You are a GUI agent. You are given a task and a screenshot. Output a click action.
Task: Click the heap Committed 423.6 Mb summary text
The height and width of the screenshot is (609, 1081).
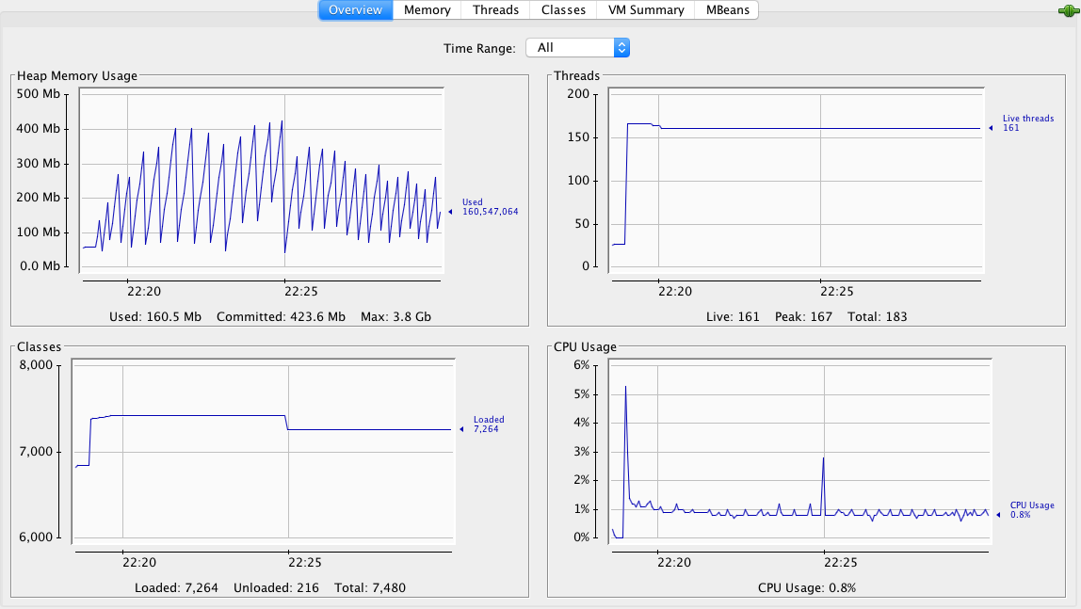281,316
